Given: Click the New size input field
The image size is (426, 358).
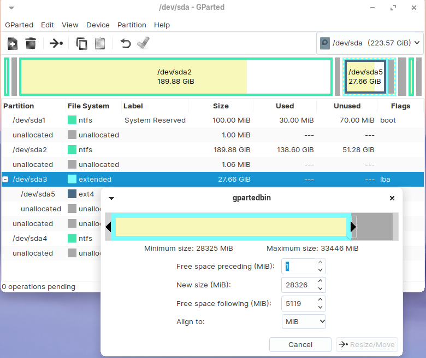Looking at the screenshot, I should (x=299, y=285).
